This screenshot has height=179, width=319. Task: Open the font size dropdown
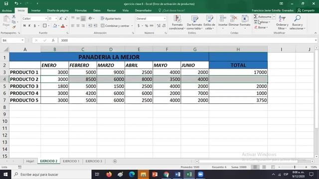click(x=56, y=19)
